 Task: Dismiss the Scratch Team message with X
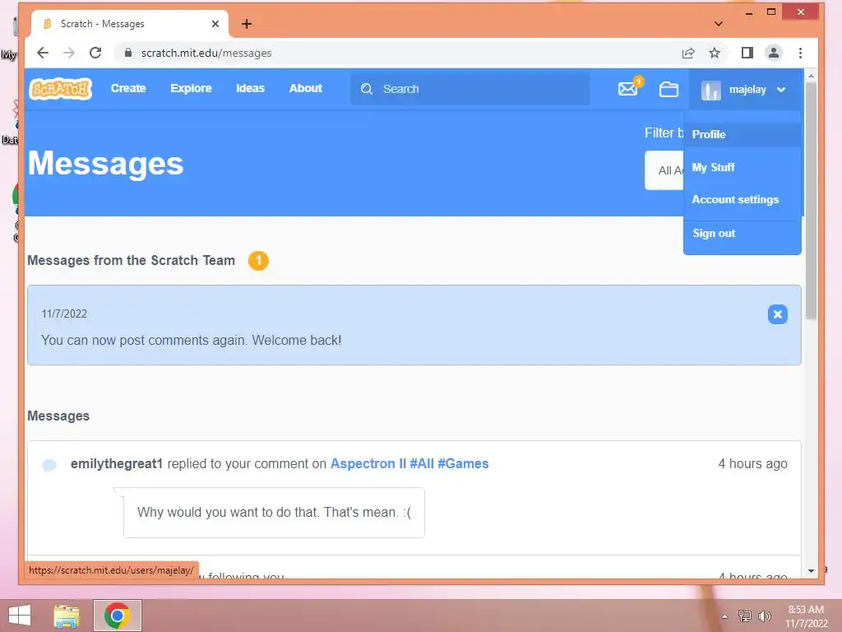[778, 314]
